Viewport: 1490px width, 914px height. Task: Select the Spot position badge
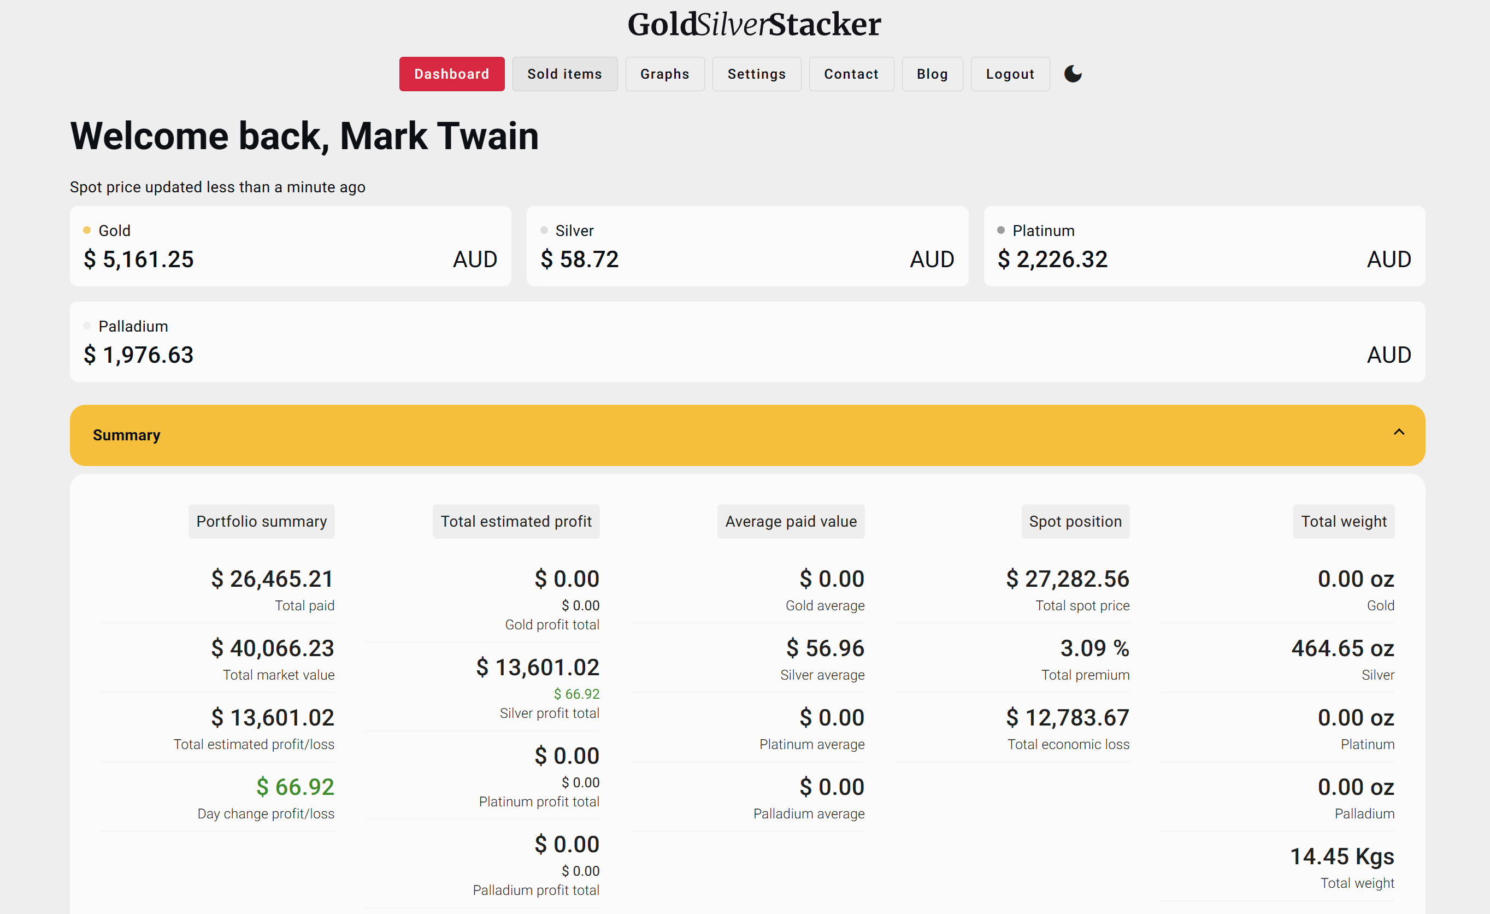[x=1075, y=521]
